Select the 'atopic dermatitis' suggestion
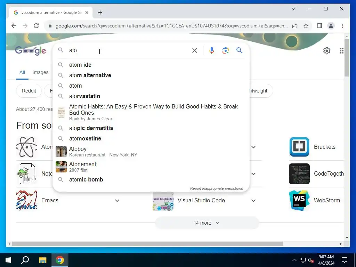356x267 pixels. (151, 128)
